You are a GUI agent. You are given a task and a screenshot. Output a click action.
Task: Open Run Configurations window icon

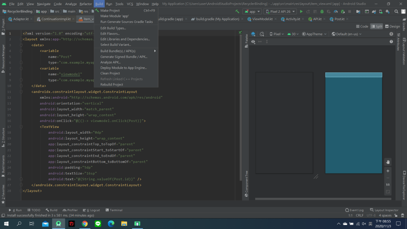pyautogui.click(x=367, y=12)
